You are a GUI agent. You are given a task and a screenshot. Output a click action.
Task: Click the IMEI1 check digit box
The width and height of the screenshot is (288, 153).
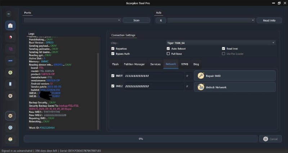(188, 76)
